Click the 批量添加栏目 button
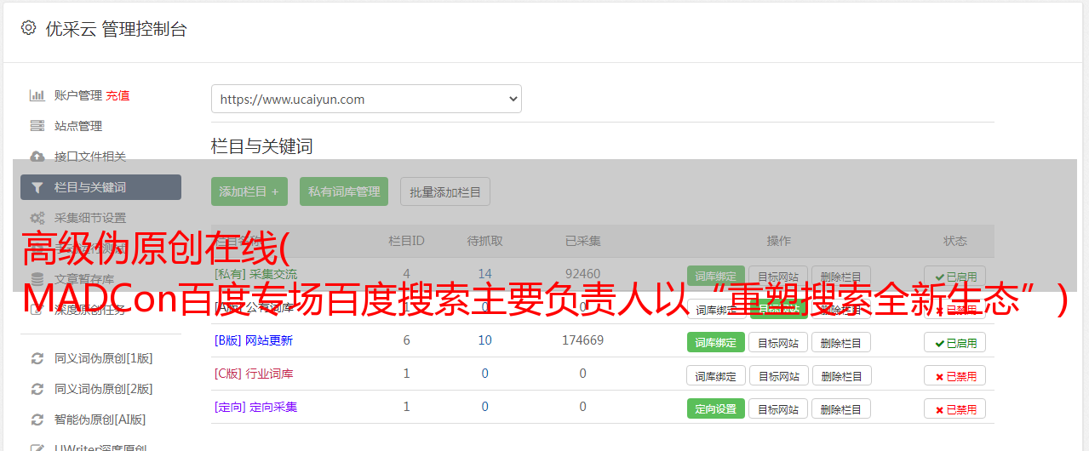The height and width of the screenshot is (451, 1089). point(445,191)
